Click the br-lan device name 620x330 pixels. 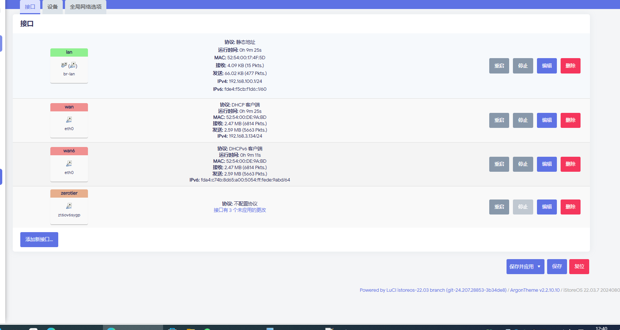point(69,74)
